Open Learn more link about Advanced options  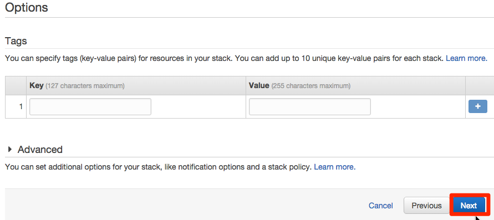coord(335,167)
